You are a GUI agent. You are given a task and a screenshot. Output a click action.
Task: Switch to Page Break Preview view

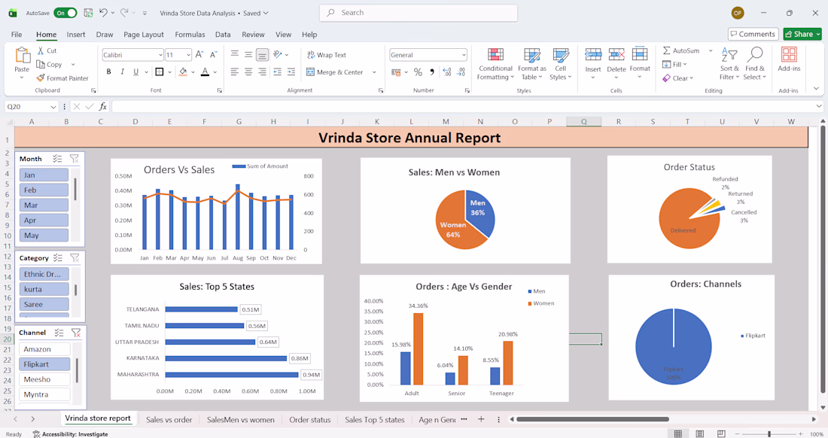tap(721, 433)
